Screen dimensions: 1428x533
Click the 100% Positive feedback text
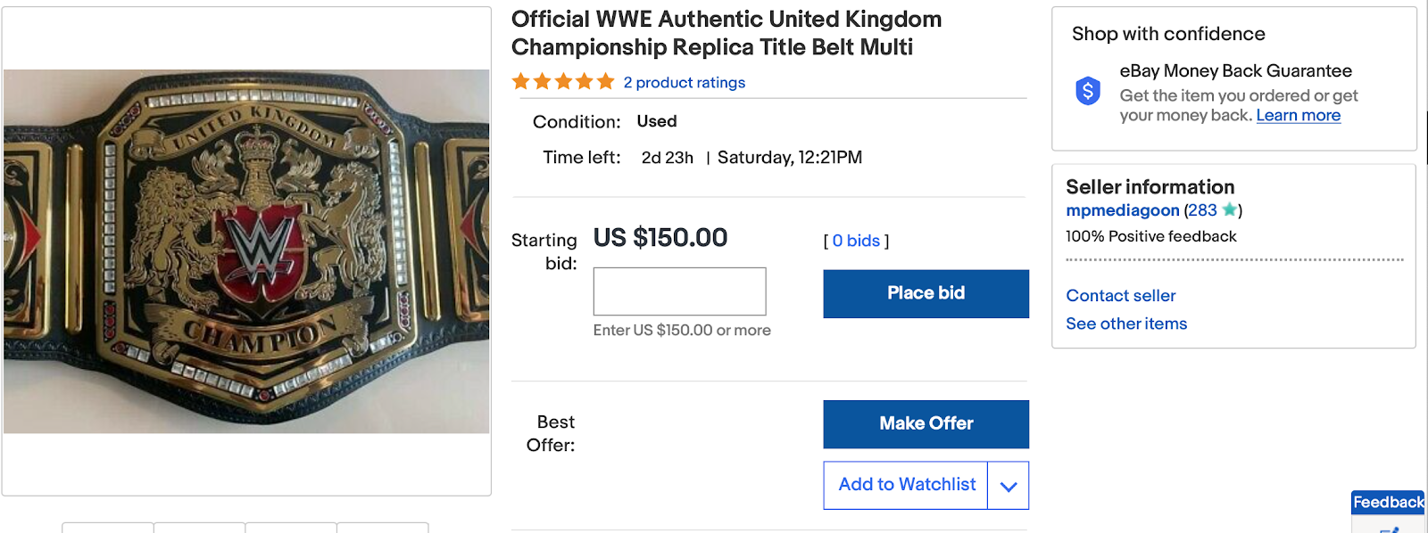[x=1150, y=236]
